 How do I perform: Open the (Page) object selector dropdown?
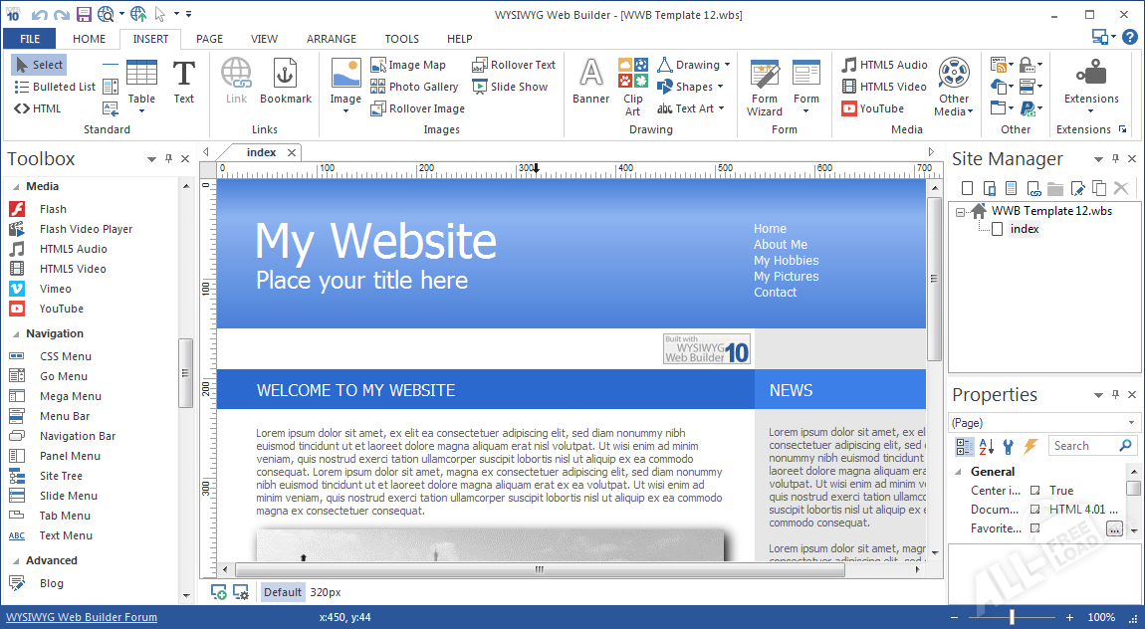pos(1043,422)
